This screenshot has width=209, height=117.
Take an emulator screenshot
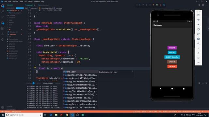(x=199, y=39)
